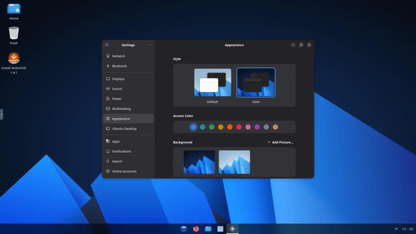
Task: Select the dark blue mountain background
Action: 199,162
